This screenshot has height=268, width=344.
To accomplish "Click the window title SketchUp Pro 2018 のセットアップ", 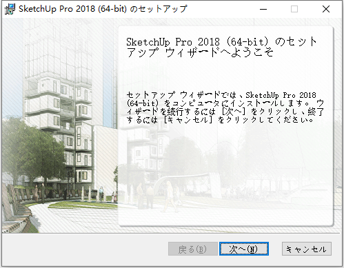I will point(103,9).
